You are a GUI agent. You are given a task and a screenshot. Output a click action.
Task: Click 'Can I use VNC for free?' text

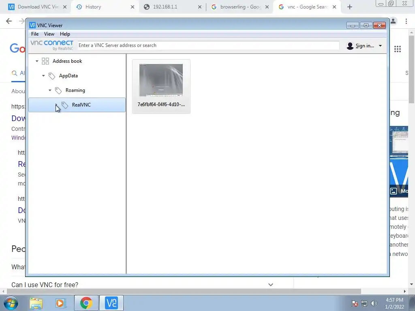(45, 285)
